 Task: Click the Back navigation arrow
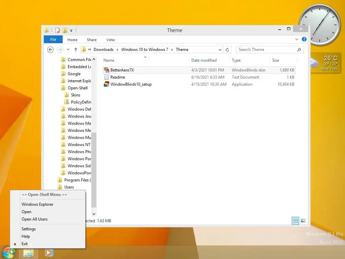(x=51, y=50)
